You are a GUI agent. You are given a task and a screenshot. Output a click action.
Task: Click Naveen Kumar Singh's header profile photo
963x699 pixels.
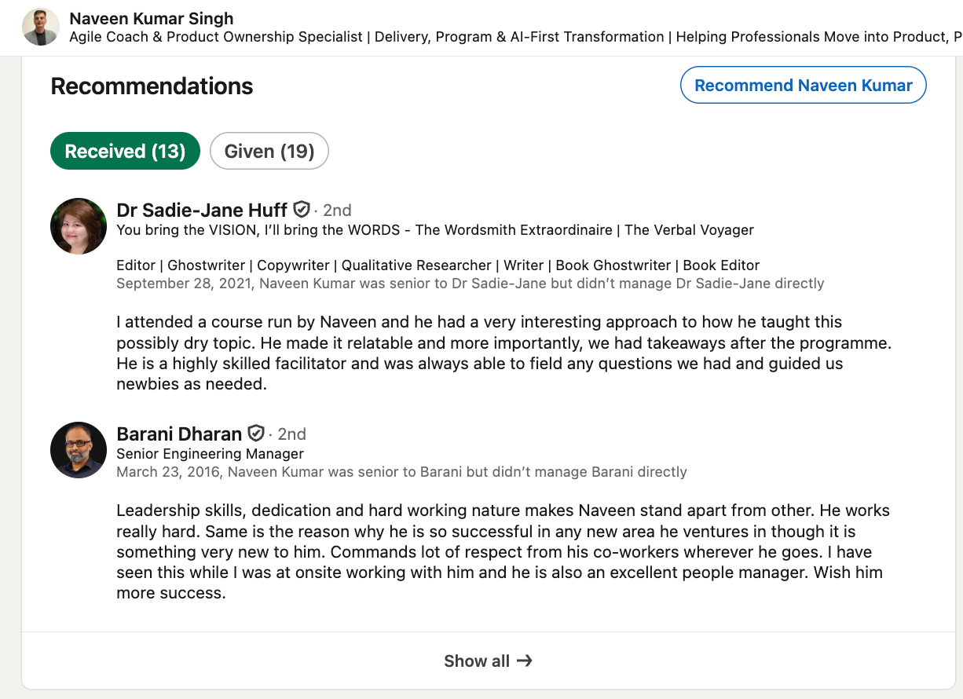point(41,27)
